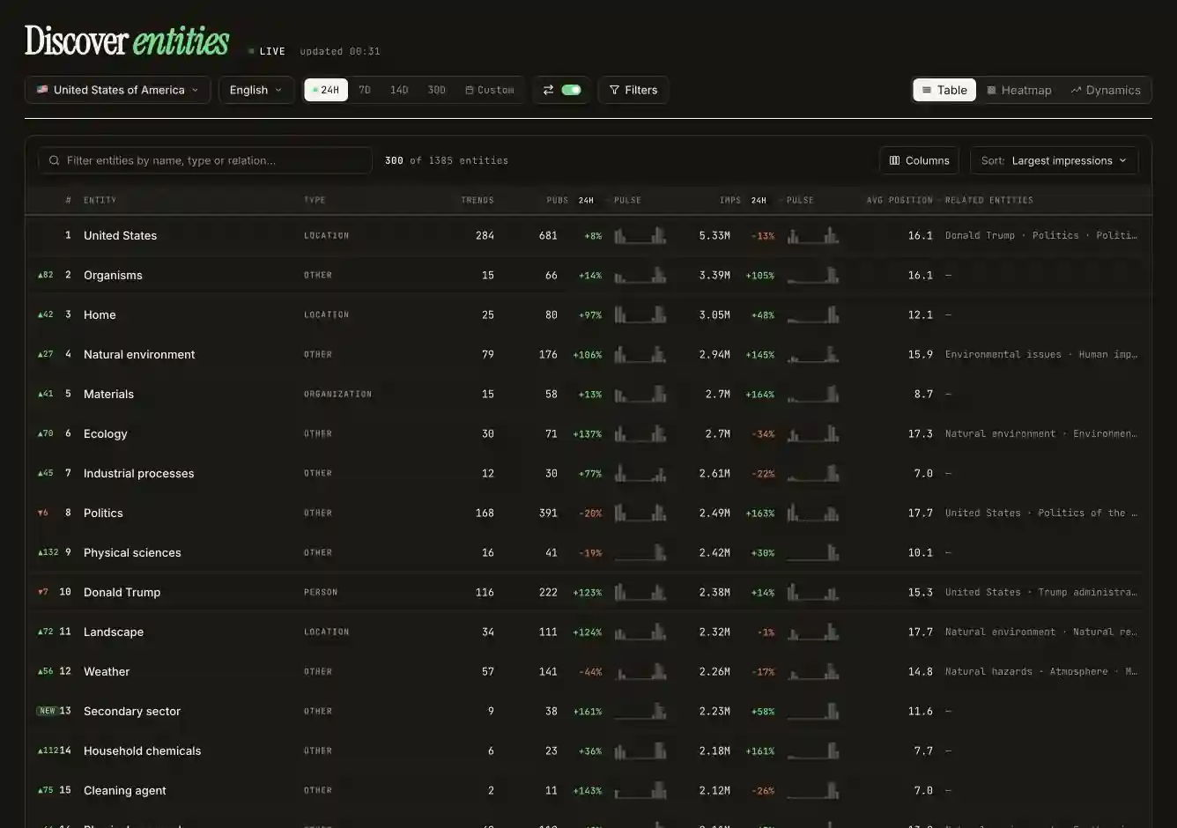Viewport: 1177px width, 828px height.
Task: Click the rank-up 82 indicator on Organisms
Action: coord(46,275)
